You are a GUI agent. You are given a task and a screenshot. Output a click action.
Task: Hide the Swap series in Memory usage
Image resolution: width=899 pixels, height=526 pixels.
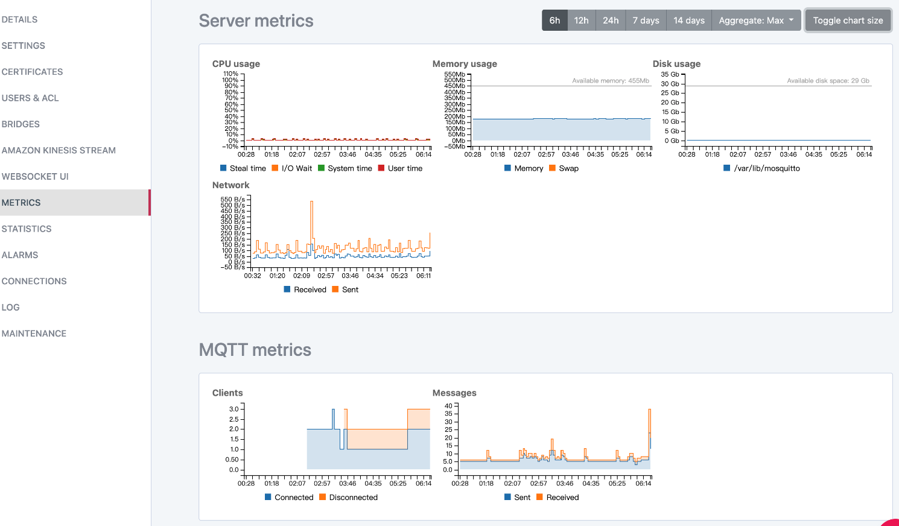(564, 168)
